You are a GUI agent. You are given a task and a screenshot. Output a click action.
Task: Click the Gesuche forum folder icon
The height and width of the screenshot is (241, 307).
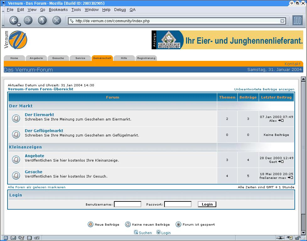pyautogui.click(x=16, y=175)
